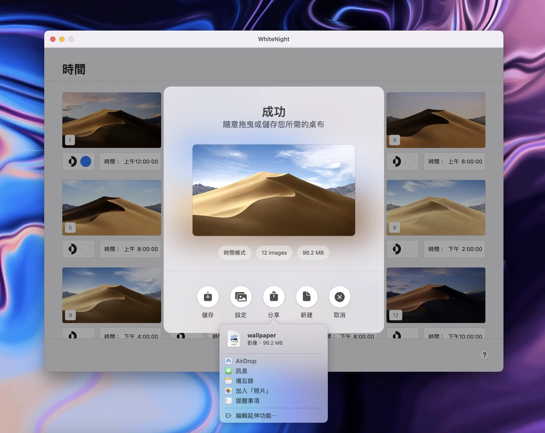Toggle light/dark icon for image 8
This screenshot has height=433, width=545.
pyautogui.click(x=396, y=249)
